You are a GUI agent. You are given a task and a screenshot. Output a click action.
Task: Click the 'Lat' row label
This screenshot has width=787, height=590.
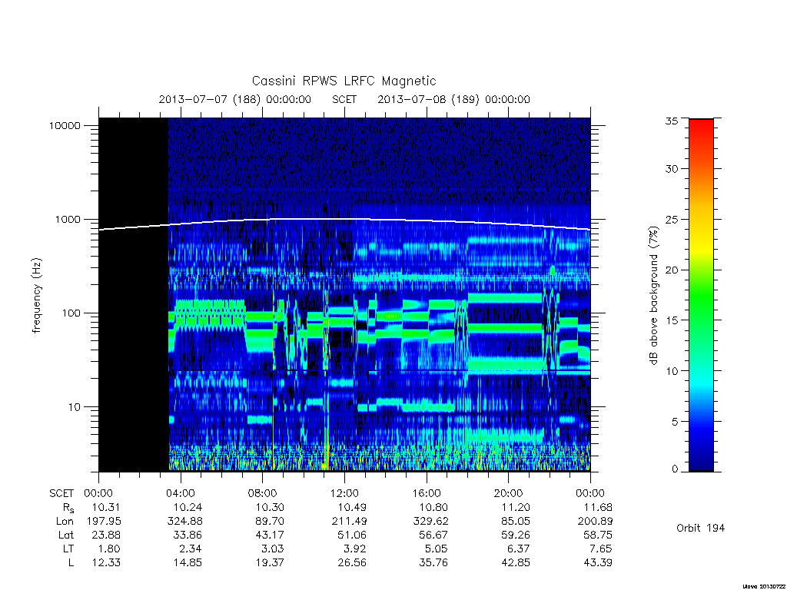coord(66,535)
